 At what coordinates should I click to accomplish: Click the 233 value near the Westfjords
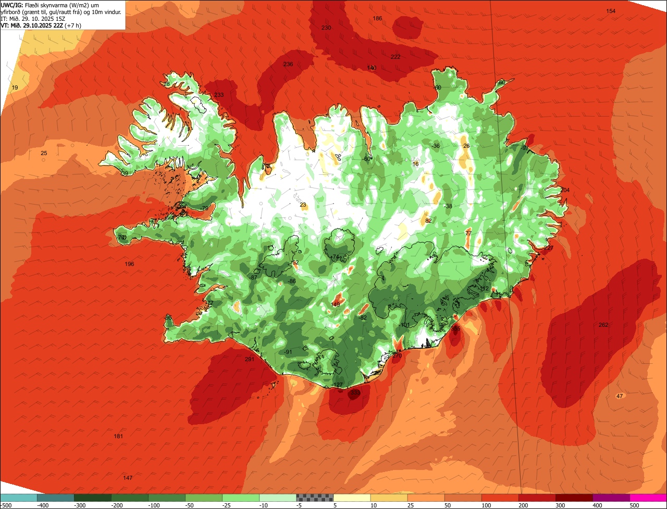tap(219, 95)
